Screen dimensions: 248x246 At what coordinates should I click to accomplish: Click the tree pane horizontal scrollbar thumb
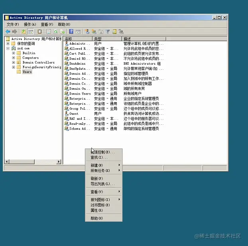point(22,162)
